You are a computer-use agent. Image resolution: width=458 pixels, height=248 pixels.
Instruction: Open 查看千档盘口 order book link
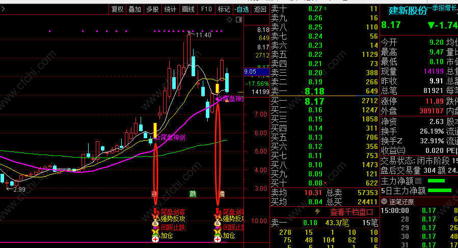pyautogui.click(x=352, y=212)
